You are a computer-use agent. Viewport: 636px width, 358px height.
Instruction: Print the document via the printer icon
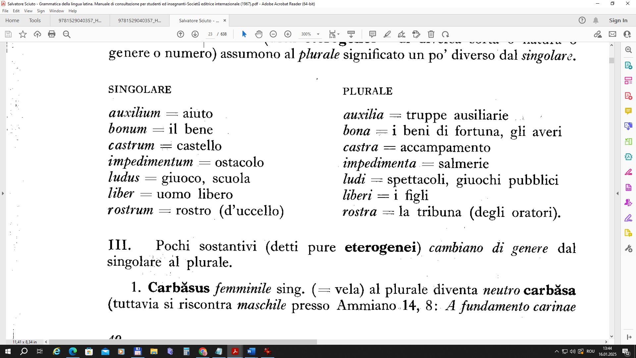coord(52,34)
